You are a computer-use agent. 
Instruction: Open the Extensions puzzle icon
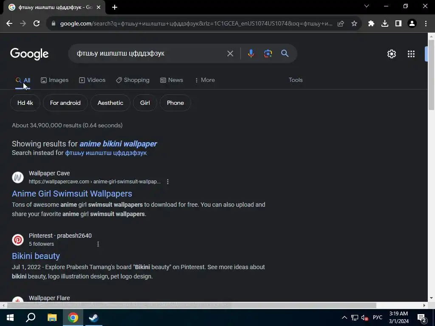click(371, 24)
